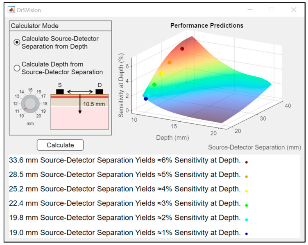
Task: Set the knob to 20 mm mark
Action: tap(38, 116)
